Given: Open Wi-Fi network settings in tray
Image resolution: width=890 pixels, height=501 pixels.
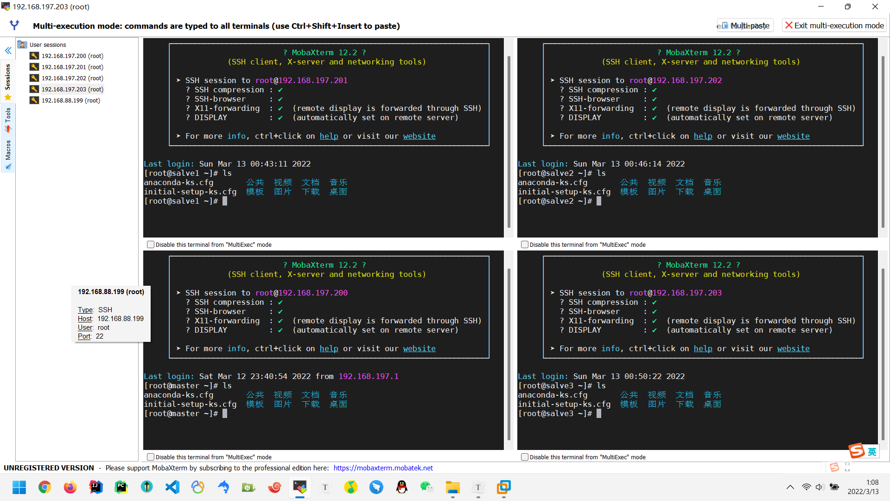Looking at the screenshot, I should (x=806, y=487).
